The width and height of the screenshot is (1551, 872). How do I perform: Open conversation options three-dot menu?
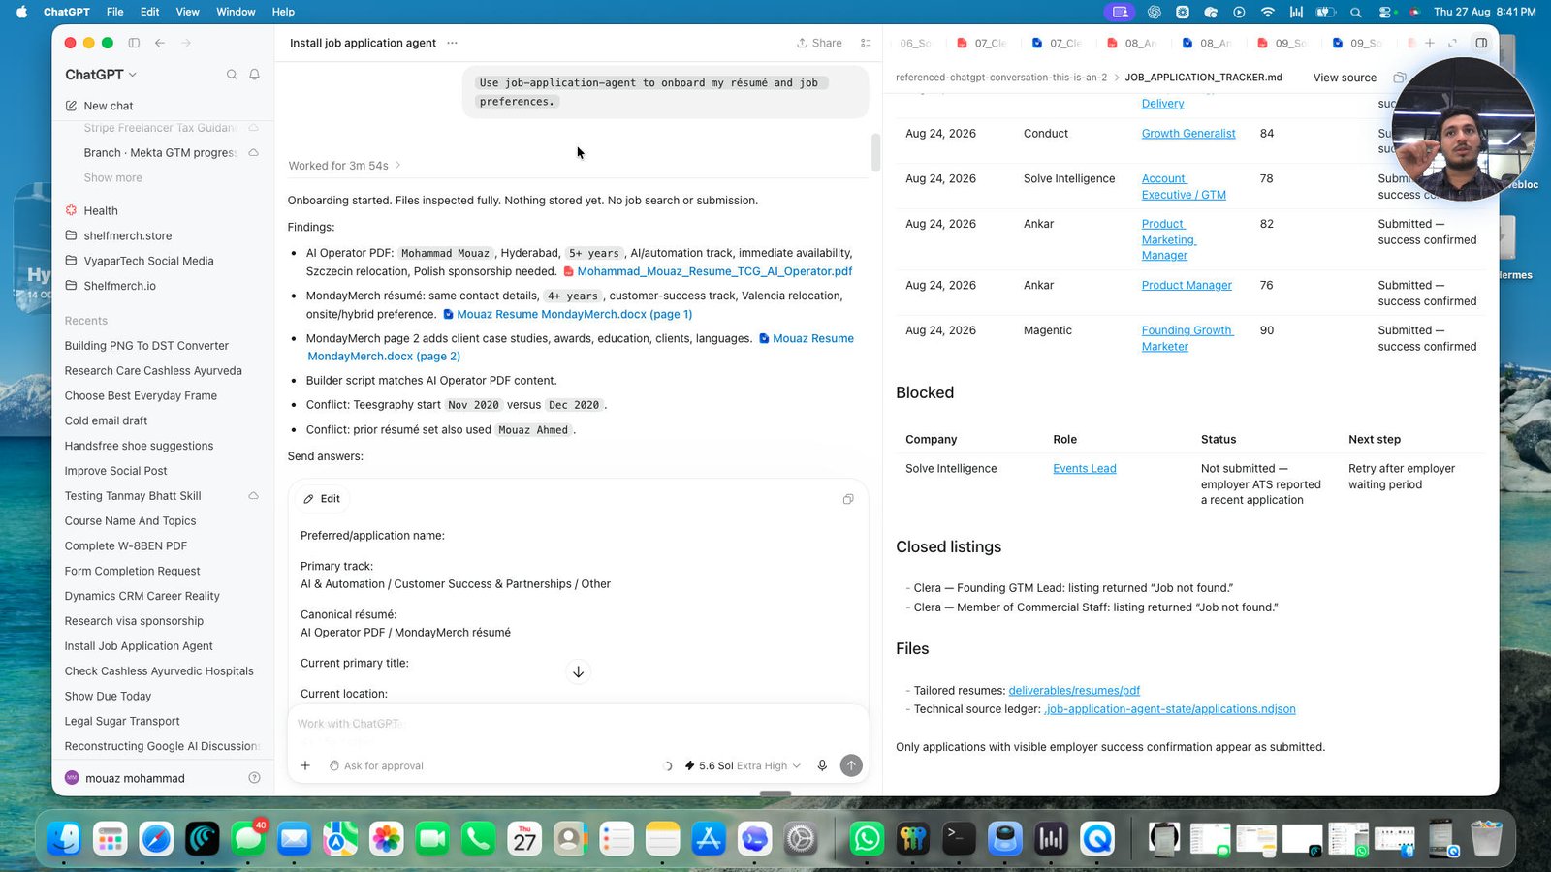(x=452, y=43)
